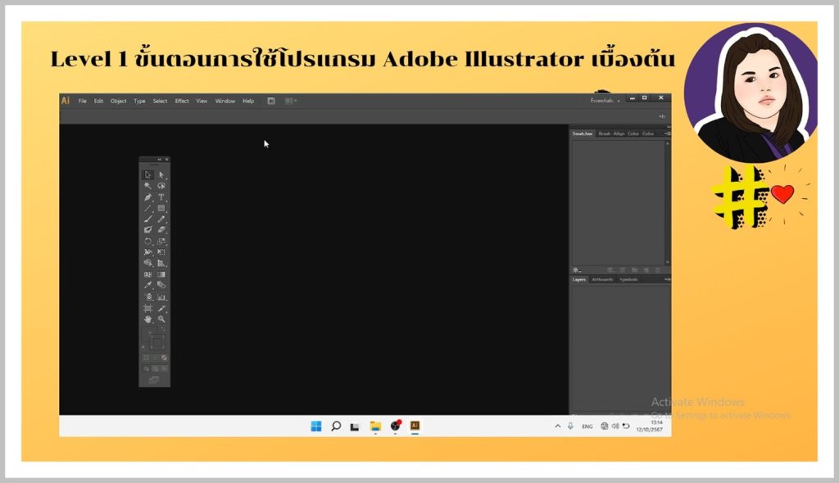Select the Artboard tool
Image resolution: width=839 pixels, height=483 pixels.
point(147,308)
